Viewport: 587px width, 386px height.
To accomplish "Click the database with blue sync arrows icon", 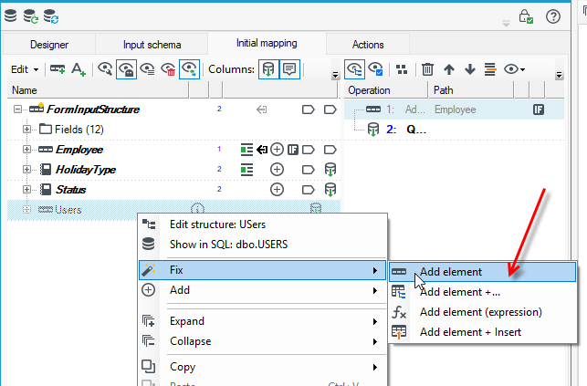I will tap(51, 16).
